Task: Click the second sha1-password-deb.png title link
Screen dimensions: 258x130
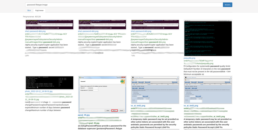Action: pyautogui.click(x=88, y=31)
